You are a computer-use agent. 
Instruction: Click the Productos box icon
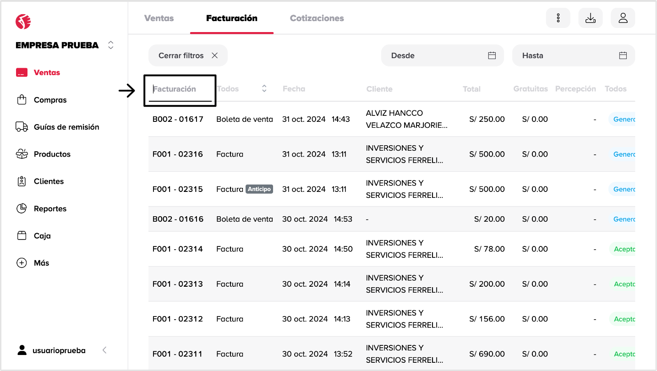[x=22, y=154]
